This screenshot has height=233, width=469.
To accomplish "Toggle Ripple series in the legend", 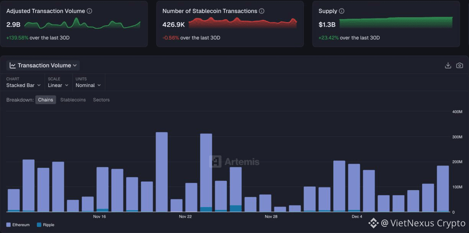I will point(46,225).
